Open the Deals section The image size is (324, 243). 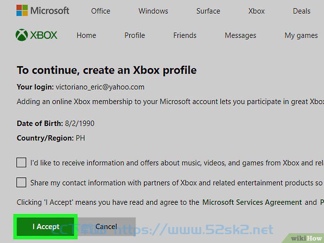301,11
